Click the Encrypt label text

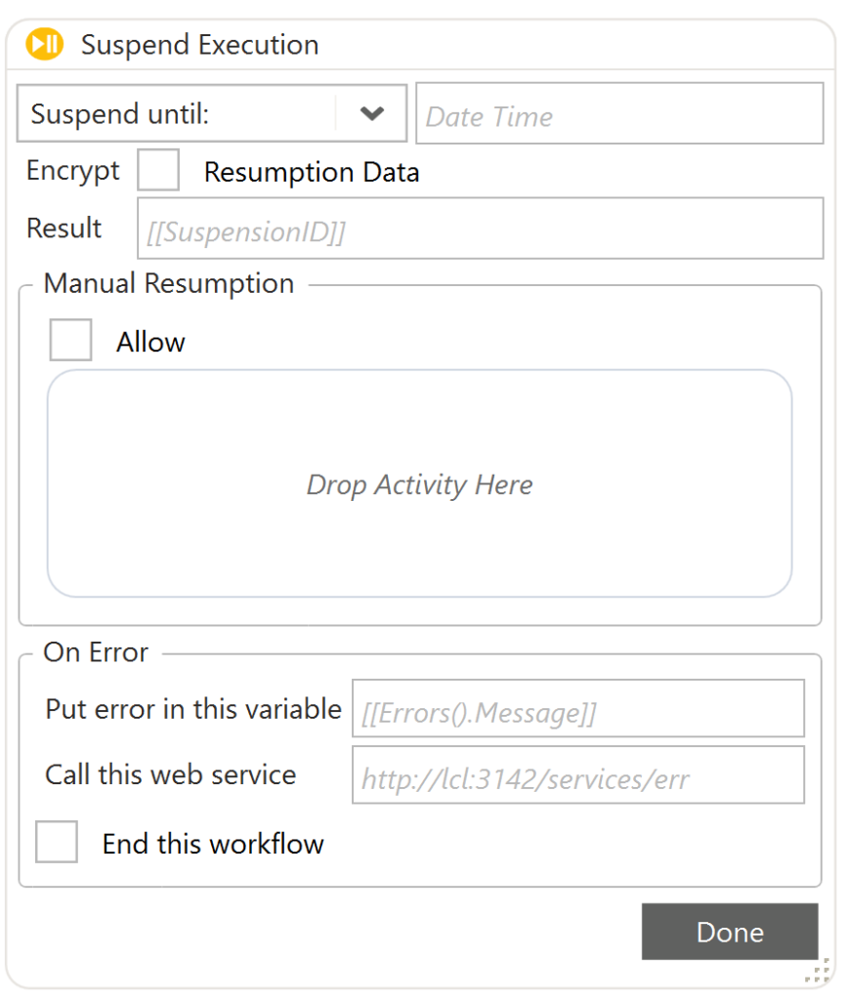[x=72, y=170]
